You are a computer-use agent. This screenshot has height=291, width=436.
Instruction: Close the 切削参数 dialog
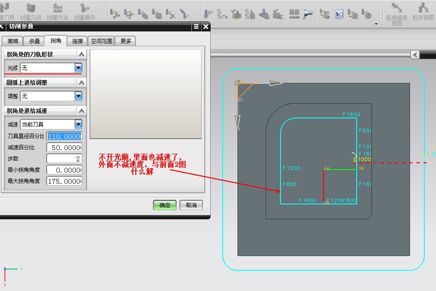click(206, 26)
